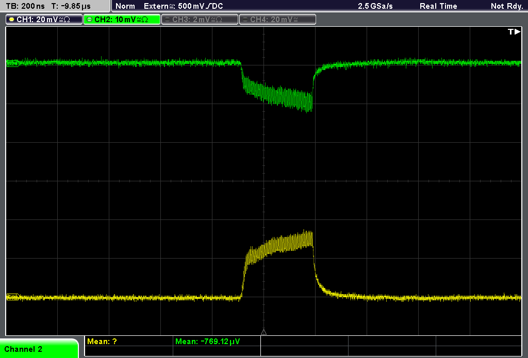The width and height of the screenshot is (528, 358).
Task: Click the 2.5 GSa/s sample rate readout
Action: 375,6
